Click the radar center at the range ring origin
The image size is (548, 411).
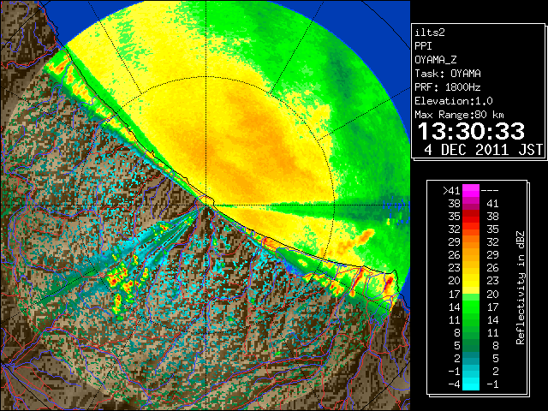[206, 205]
